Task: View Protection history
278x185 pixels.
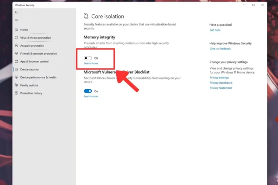Action: coord(31,93)
